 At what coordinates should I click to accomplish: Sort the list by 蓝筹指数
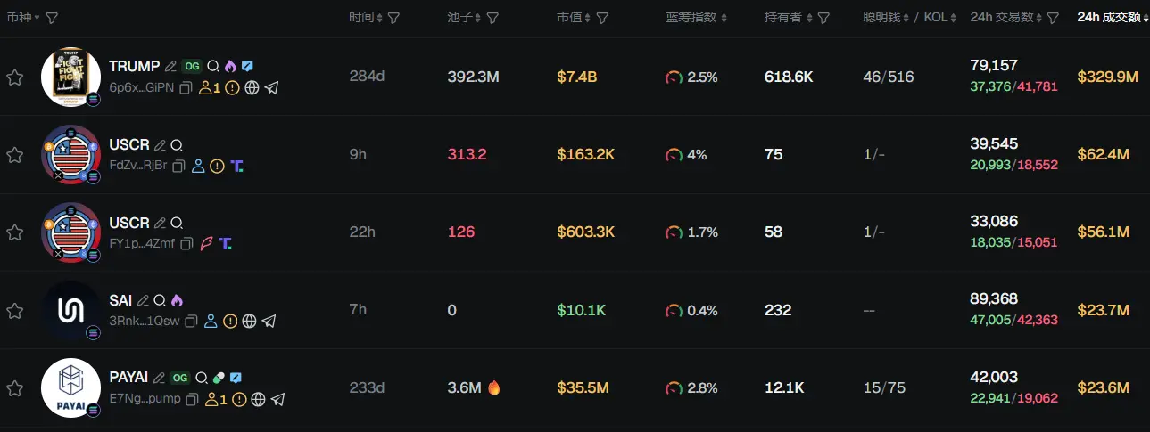pos(696,18)
